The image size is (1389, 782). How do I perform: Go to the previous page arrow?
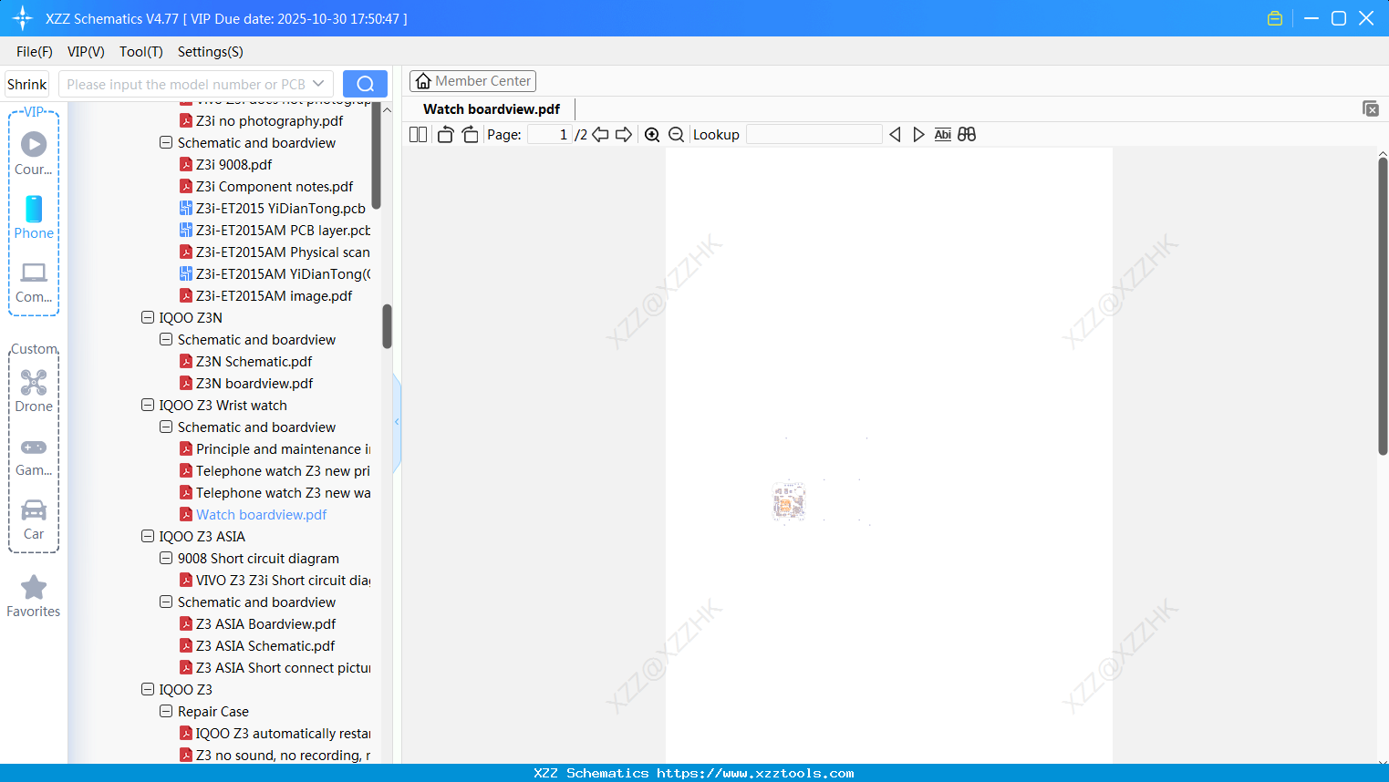600,135
